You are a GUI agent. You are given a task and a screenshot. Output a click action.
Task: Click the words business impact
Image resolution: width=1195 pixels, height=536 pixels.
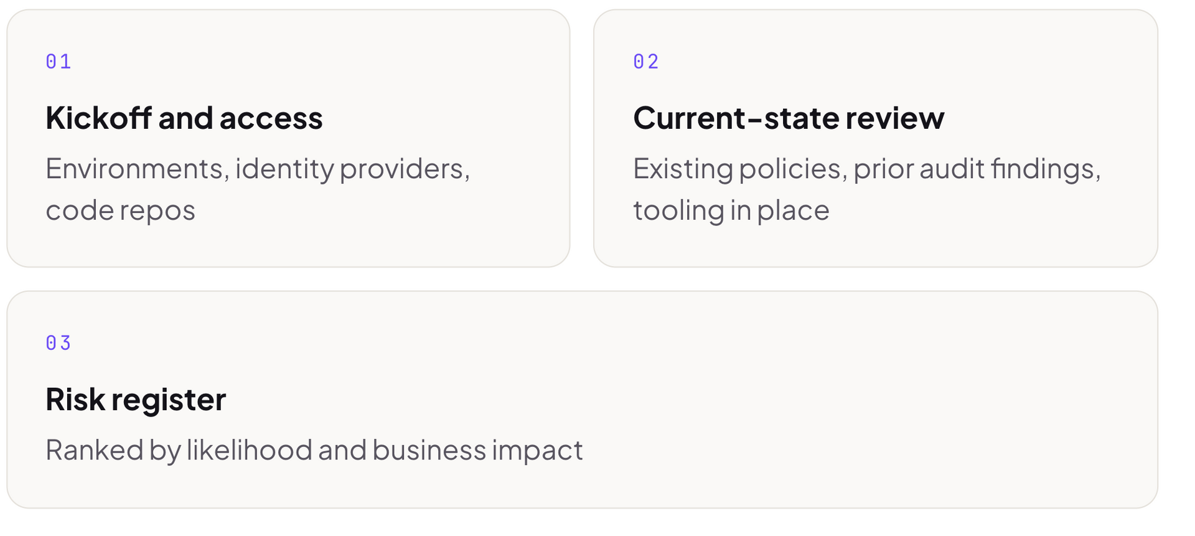click(x=477, y=450)
